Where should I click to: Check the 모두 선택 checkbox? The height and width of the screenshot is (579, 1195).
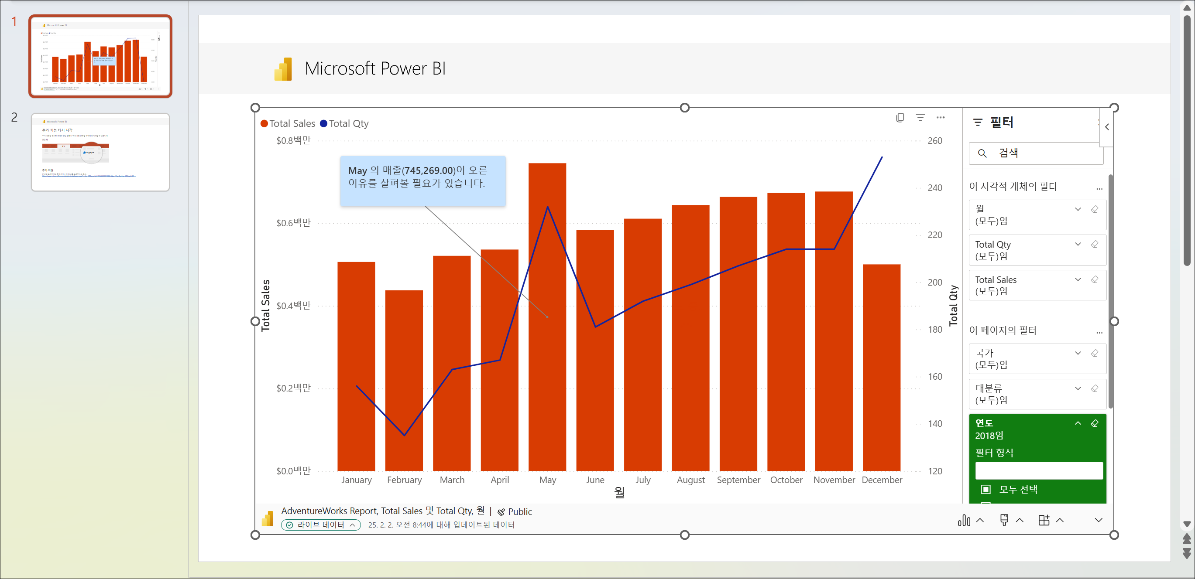tap(986, 490)
